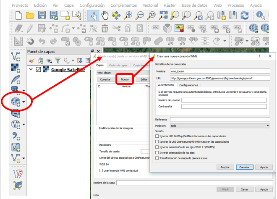Check Ignorar la URI GetFeatureInfo option

click(x=157, y=141)
